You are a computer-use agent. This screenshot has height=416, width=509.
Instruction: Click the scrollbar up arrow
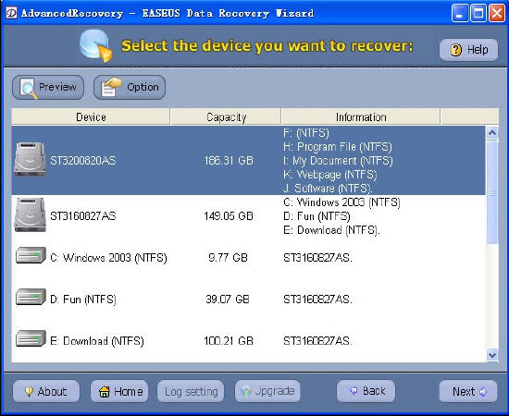pyautogui.click(x=492, y=132)
